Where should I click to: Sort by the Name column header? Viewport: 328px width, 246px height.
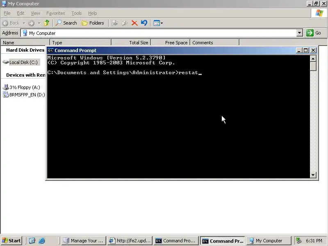[x=25, y=43]
